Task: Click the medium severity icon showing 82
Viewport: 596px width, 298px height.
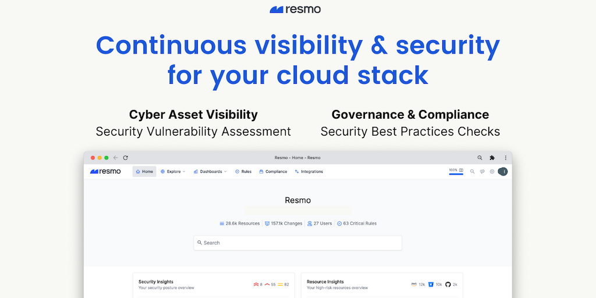Action: [x=280, y=284]
